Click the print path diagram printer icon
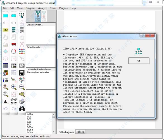164x140 pixels. (x=22, y=101)
